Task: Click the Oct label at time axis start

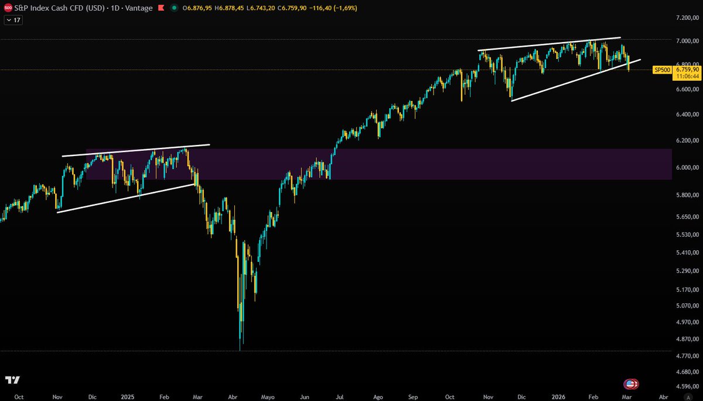Action: [x=19, y=396]
